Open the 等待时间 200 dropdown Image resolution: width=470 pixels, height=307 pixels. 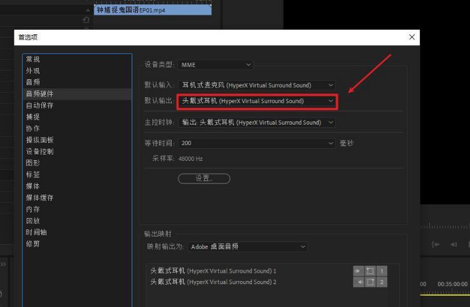[257, 143]
